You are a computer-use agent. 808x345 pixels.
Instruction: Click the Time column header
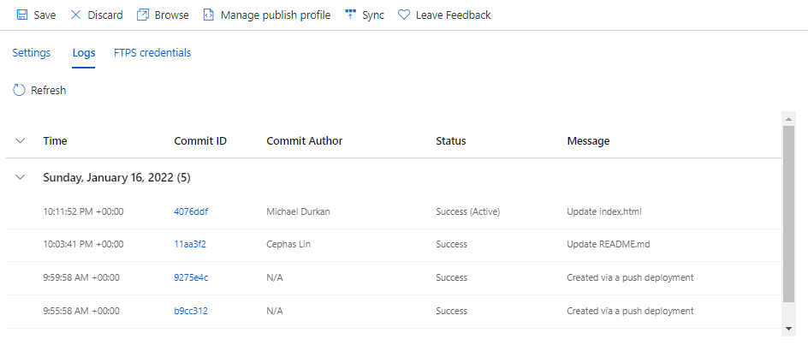click(55, 141)
